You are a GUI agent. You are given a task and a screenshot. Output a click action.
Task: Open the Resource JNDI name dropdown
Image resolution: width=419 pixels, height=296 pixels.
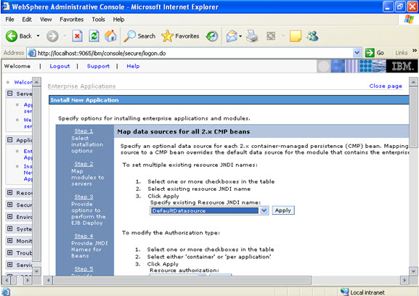click(x=264, y=210)
